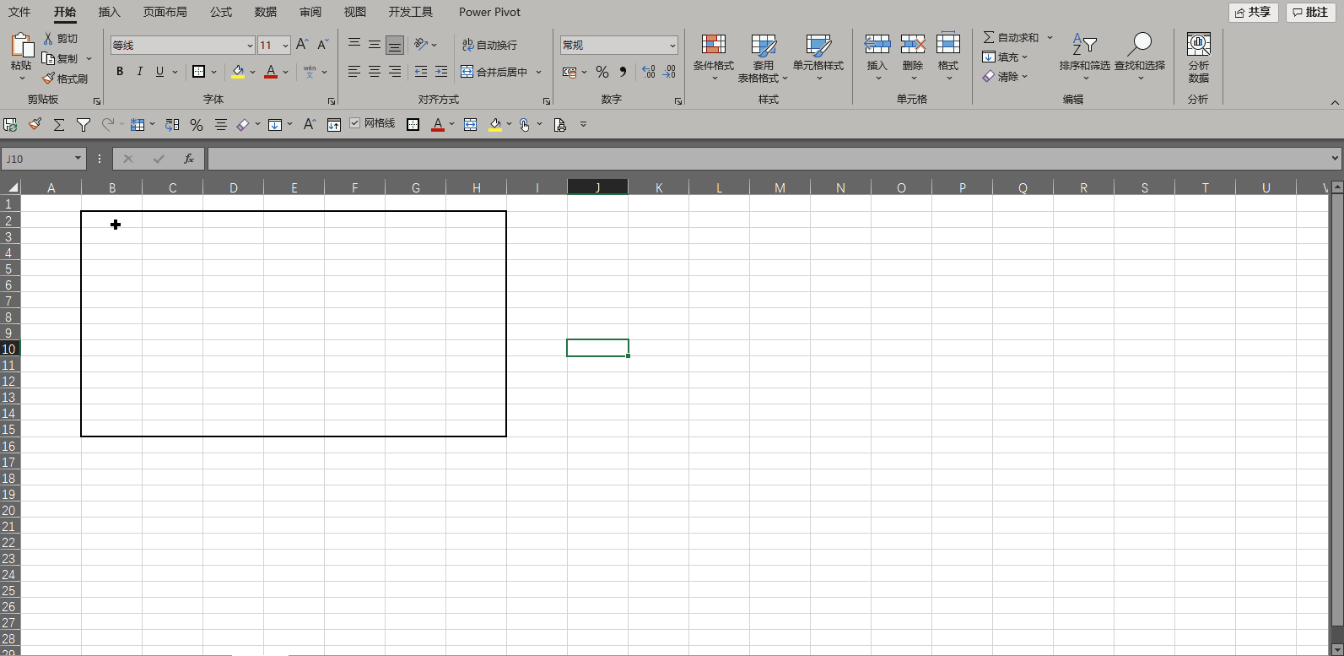Toggle top vertical alignment
The width and height of the screenshot is (1344, 656).
coord(354,45)
